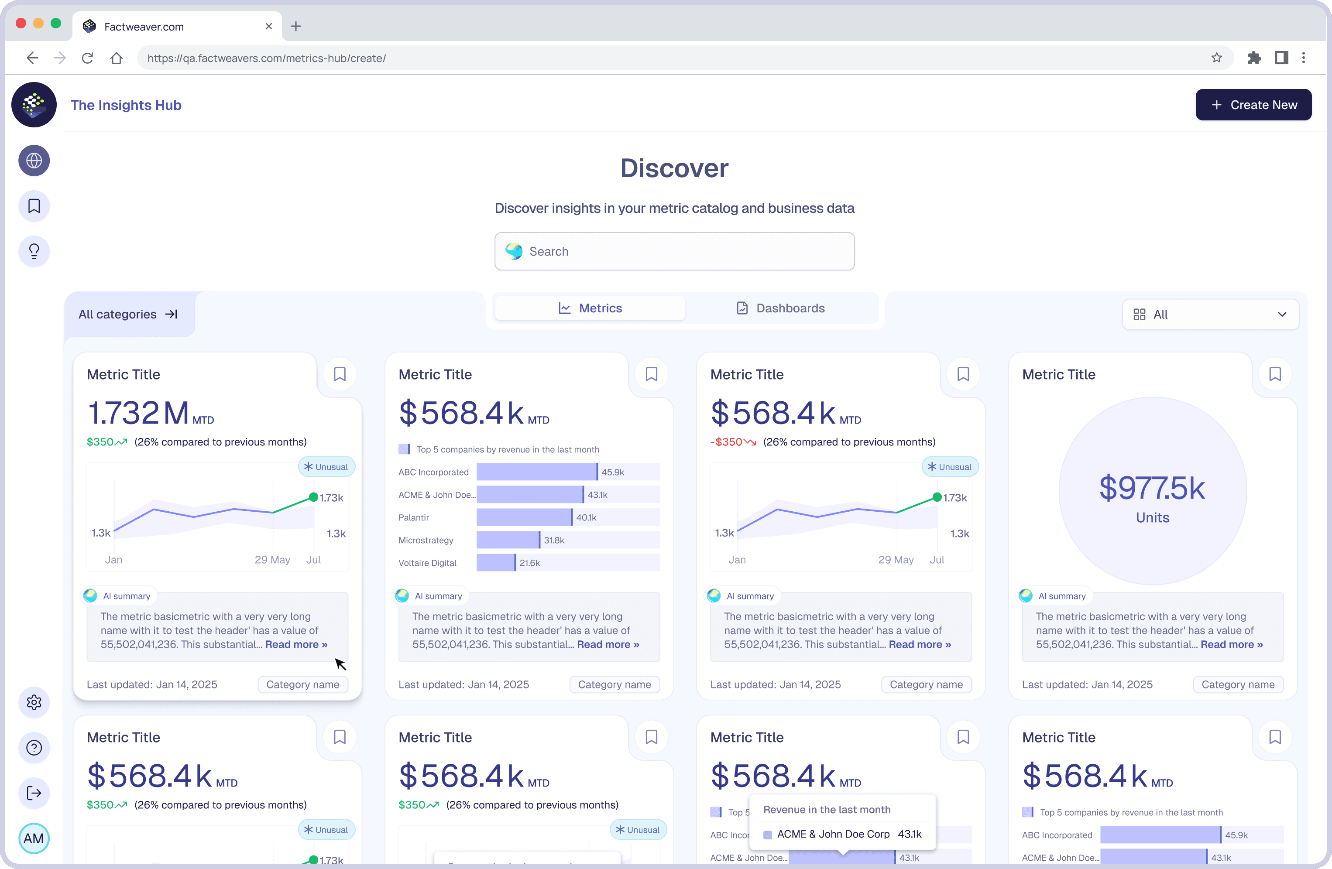1332x869 pixels.
Task: Bookmark the second-row first metric card
Action: pyautogui.click(x=340, y=737)
